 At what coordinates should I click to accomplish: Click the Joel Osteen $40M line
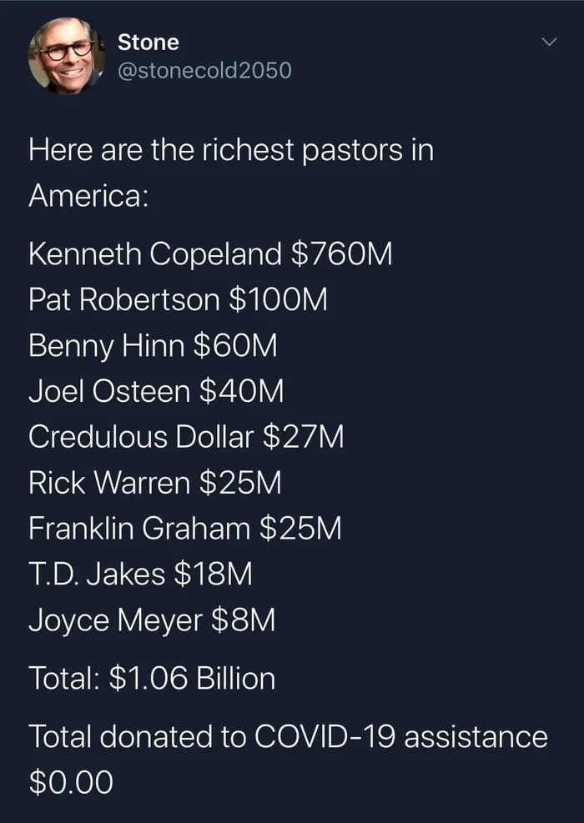pos(156,392)
